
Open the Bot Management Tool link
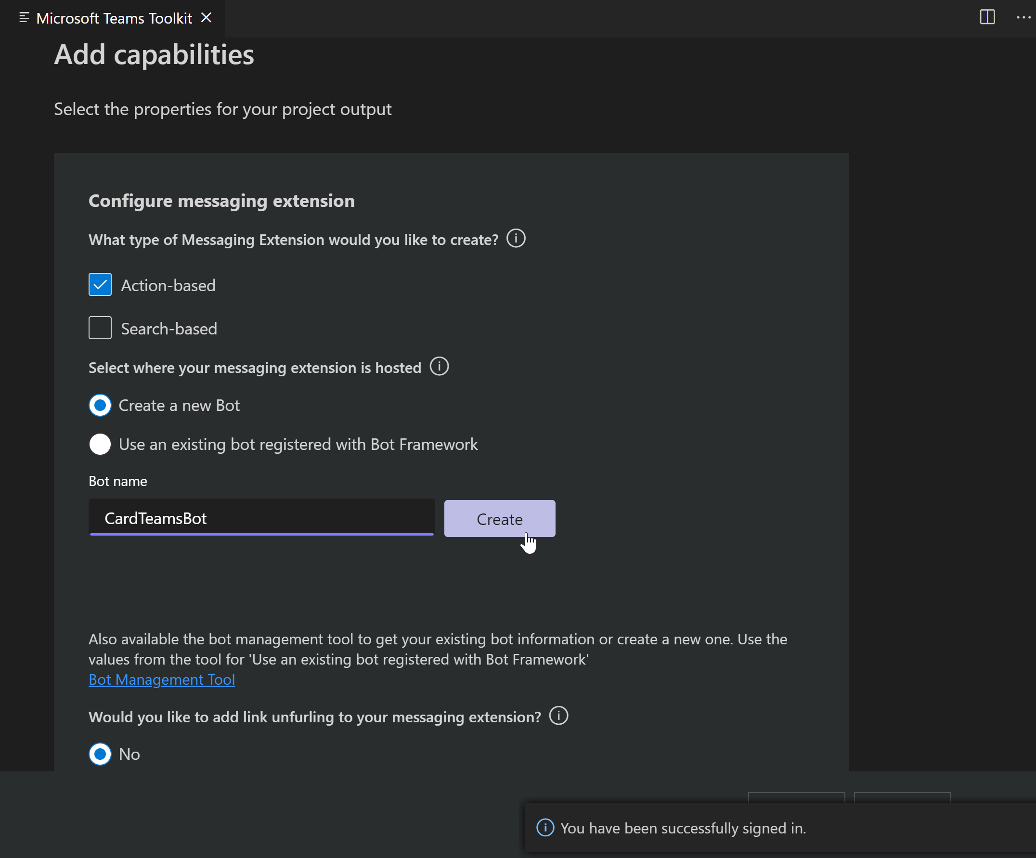(x=162, y=679)
